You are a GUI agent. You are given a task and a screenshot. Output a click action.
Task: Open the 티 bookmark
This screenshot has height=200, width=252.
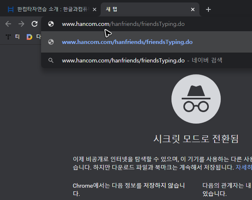17,37
